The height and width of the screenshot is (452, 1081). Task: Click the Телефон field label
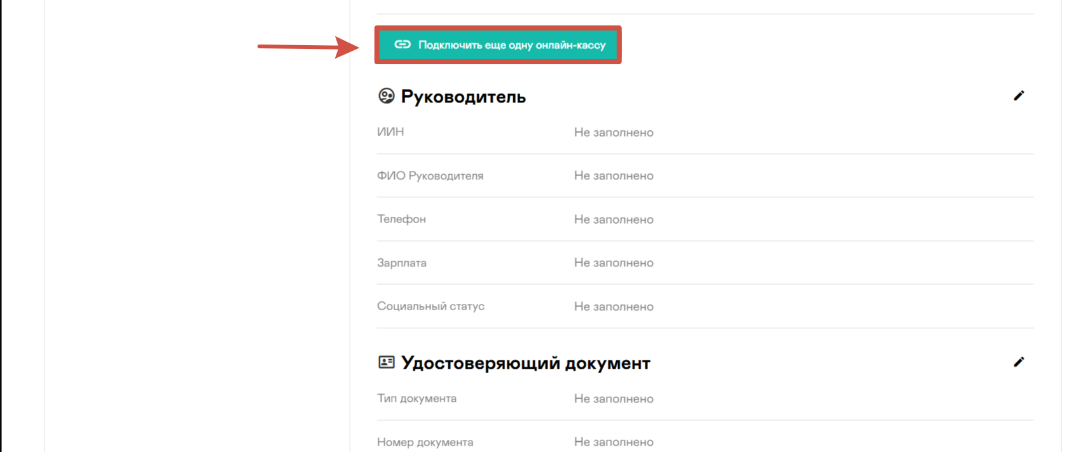coord(401,219)
